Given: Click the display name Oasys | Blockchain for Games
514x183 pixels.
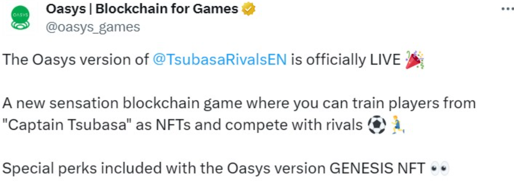Looking at the screenshot, I should tap(142, 9).
